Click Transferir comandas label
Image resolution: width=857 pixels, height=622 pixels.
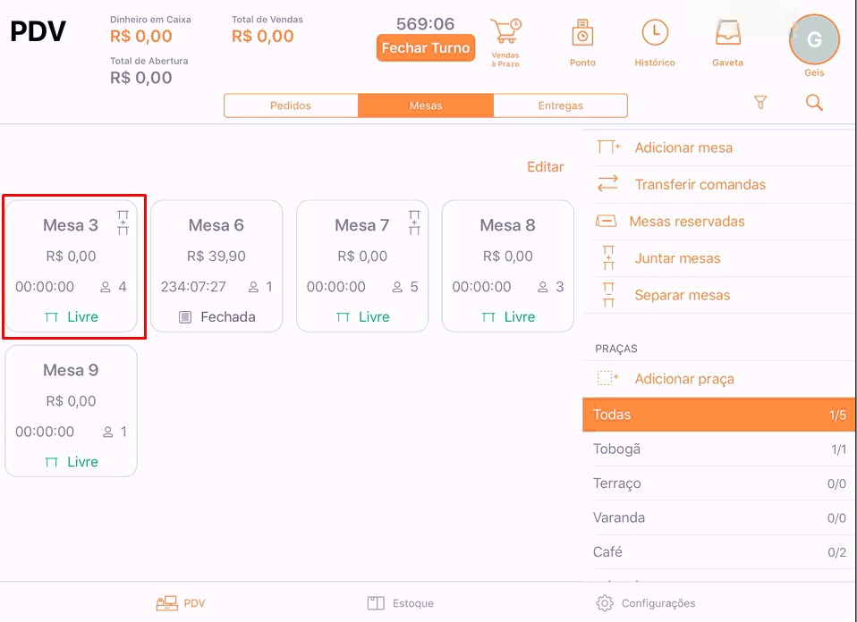700,185
